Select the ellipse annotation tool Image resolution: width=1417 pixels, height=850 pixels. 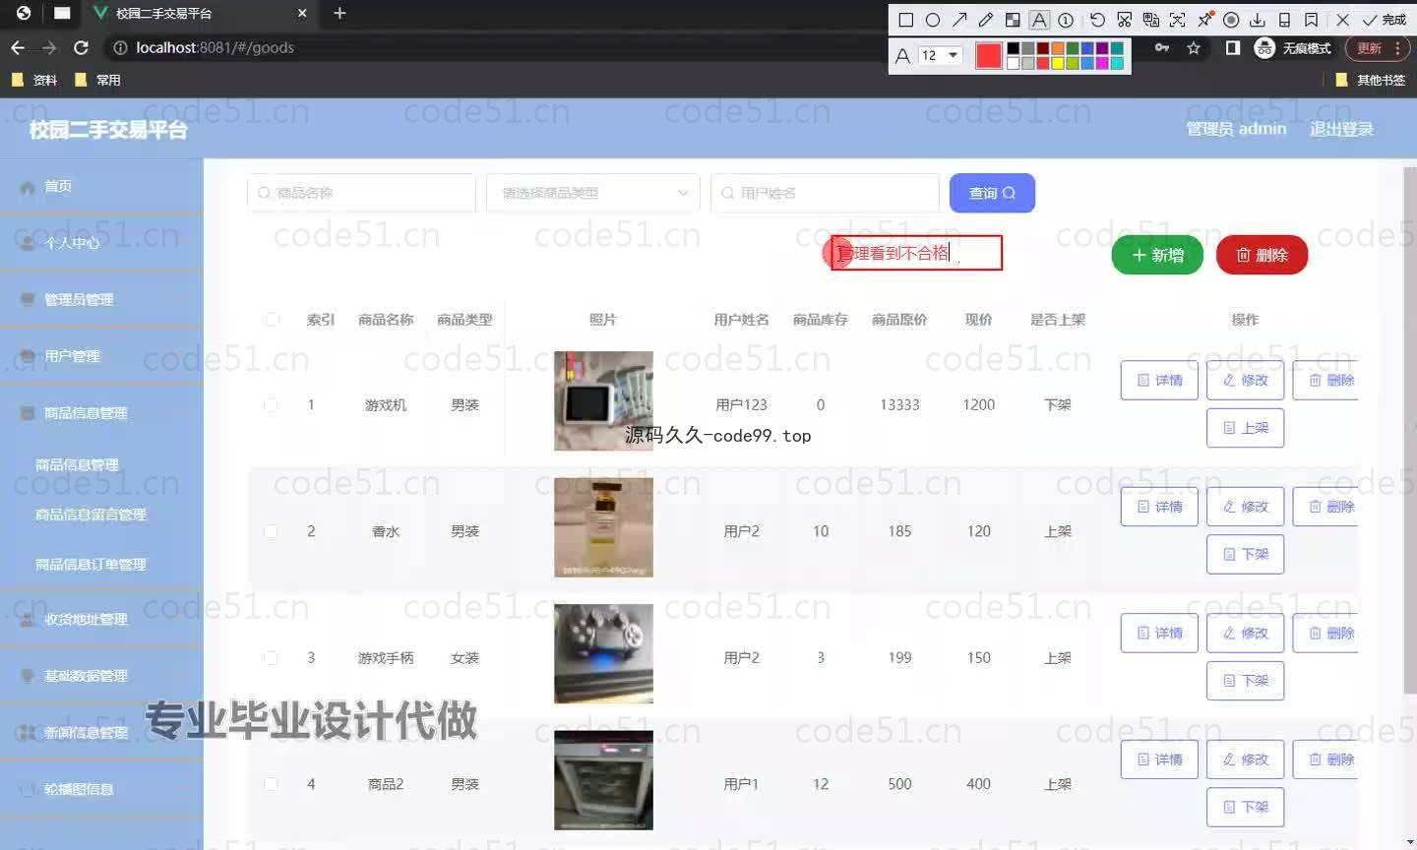click(933, 20)
